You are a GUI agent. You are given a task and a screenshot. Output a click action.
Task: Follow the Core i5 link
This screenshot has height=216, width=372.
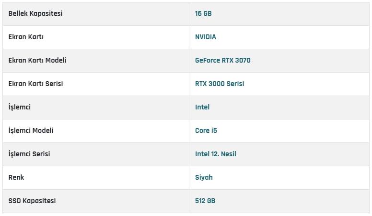coord(206,130)
